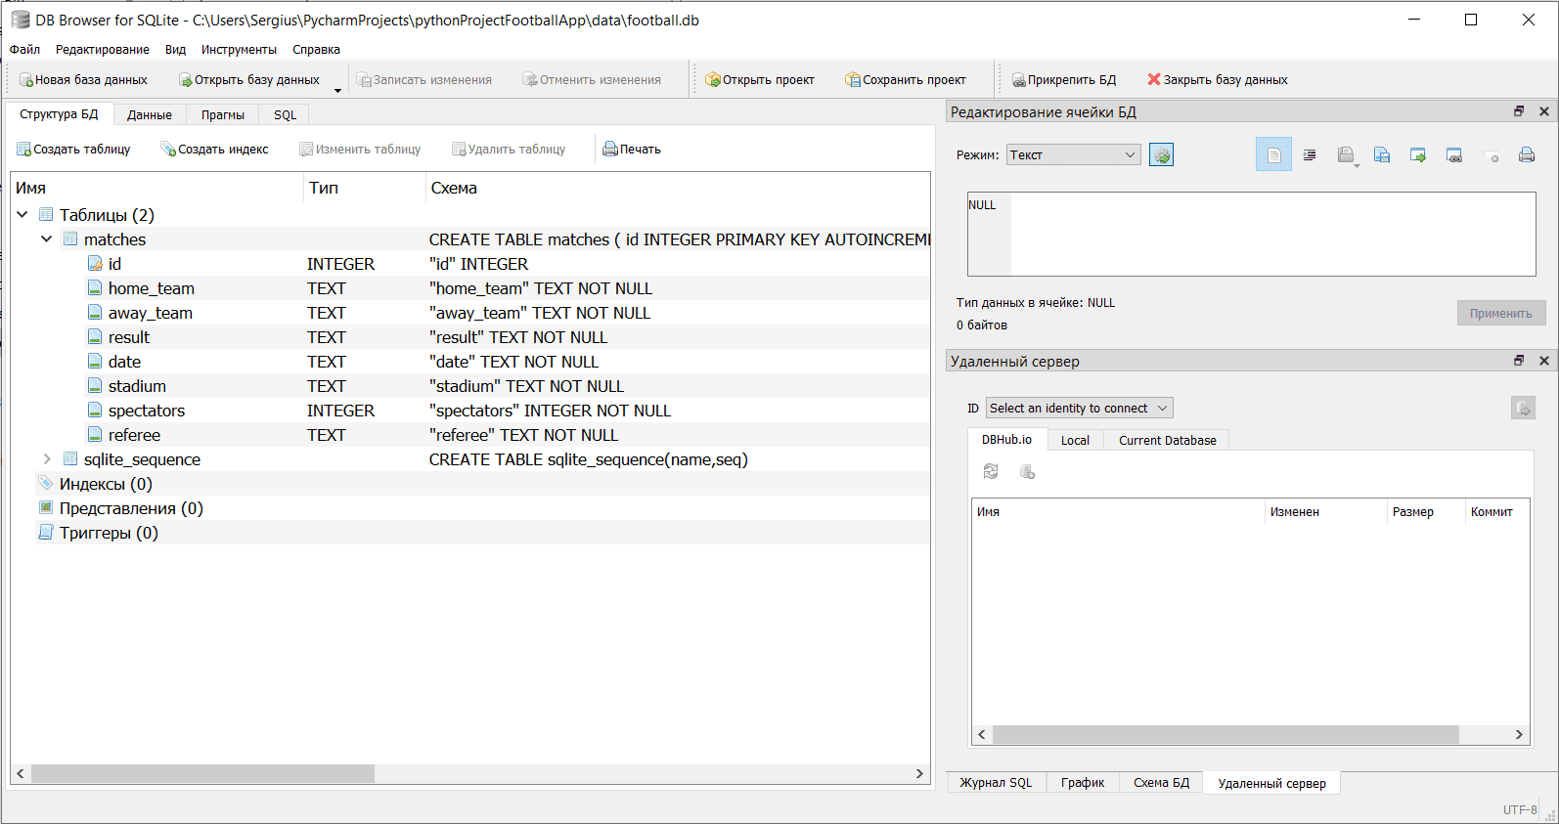Click Write Changes (Записать изменения) button
This screenshot has width=1559, height=824.
[x=424, y=80]
